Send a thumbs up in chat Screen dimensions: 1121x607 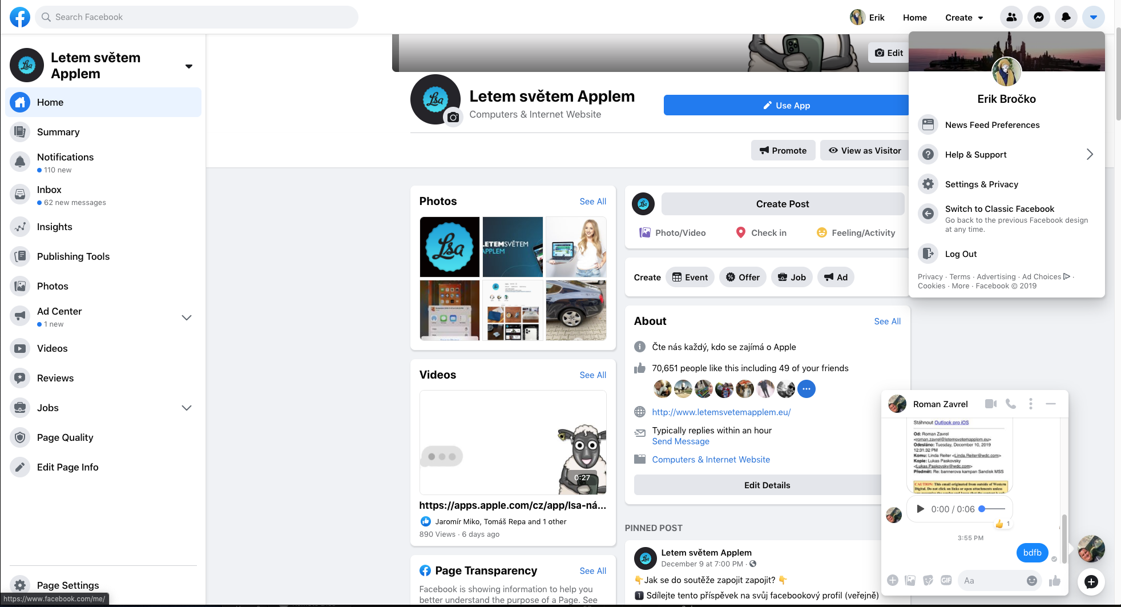(1054, 581)
